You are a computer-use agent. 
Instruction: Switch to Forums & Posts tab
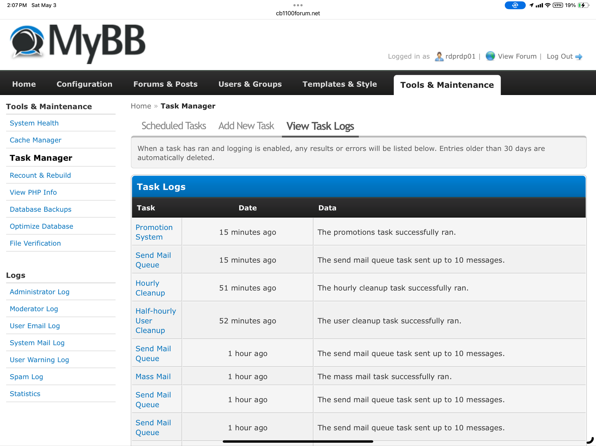(165, 84)
